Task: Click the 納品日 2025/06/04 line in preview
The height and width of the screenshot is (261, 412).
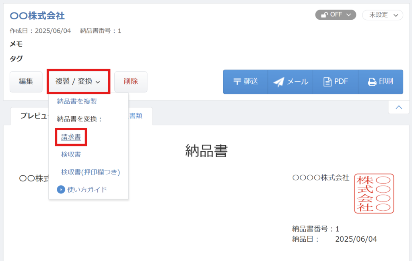Action: pyautogui.click(x=334, y=239)
